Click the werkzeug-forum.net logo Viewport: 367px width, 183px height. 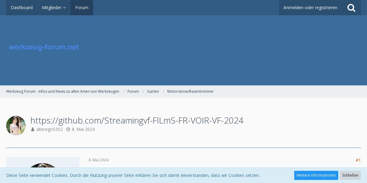click(x=44, y=47)
